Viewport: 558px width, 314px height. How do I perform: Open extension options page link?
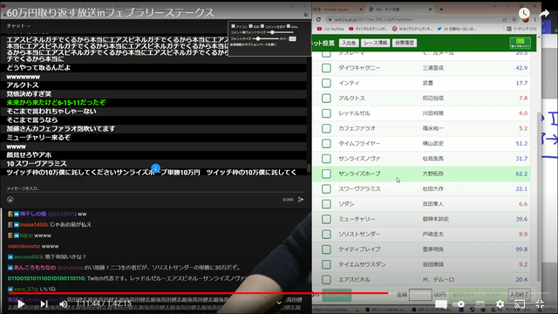tap(254, 44)
